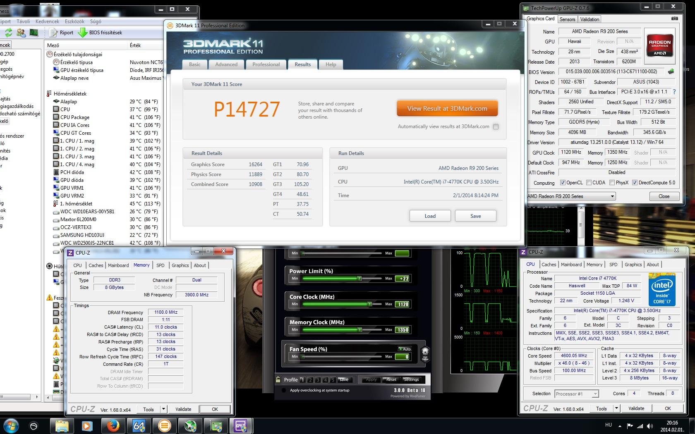
Task: Click the volume speaker icon in system tray
Action: tap(651, 426)
